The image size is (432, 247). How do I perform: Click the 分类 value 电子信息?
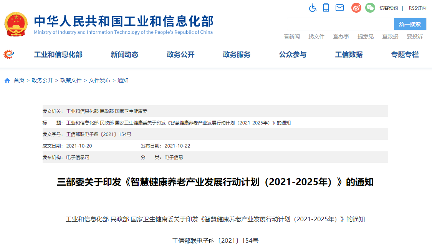point(174,157)
